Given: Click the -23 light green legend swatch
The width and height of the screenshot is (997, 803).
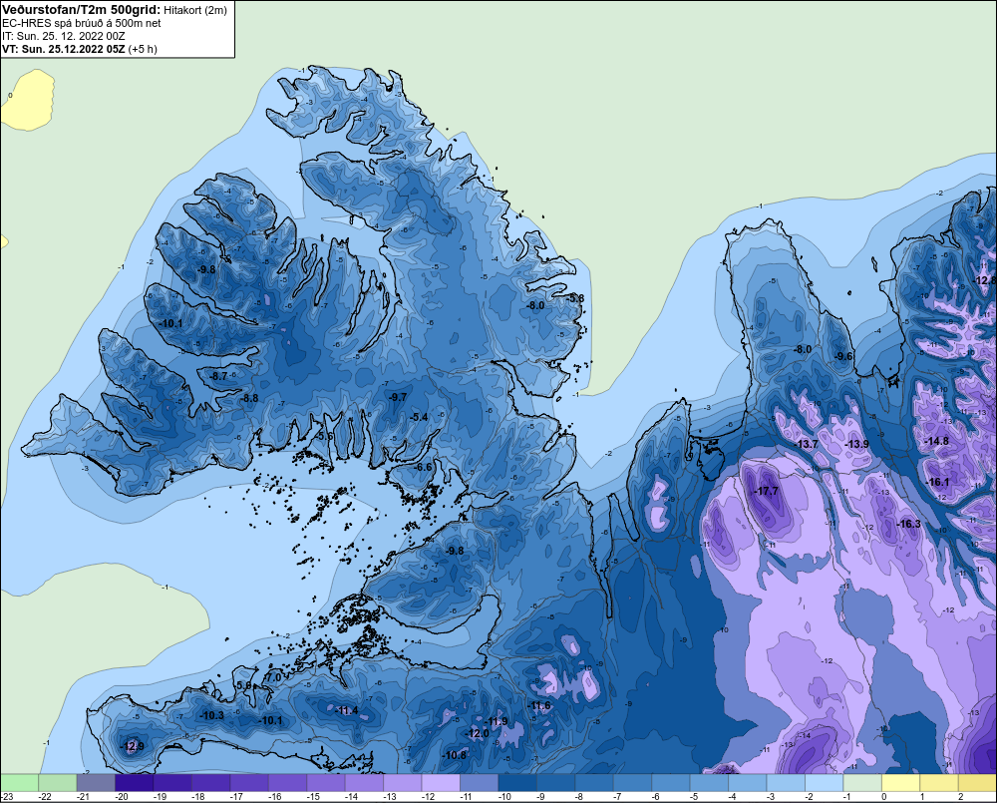Looking at the screenshot, I should (20, 783).
